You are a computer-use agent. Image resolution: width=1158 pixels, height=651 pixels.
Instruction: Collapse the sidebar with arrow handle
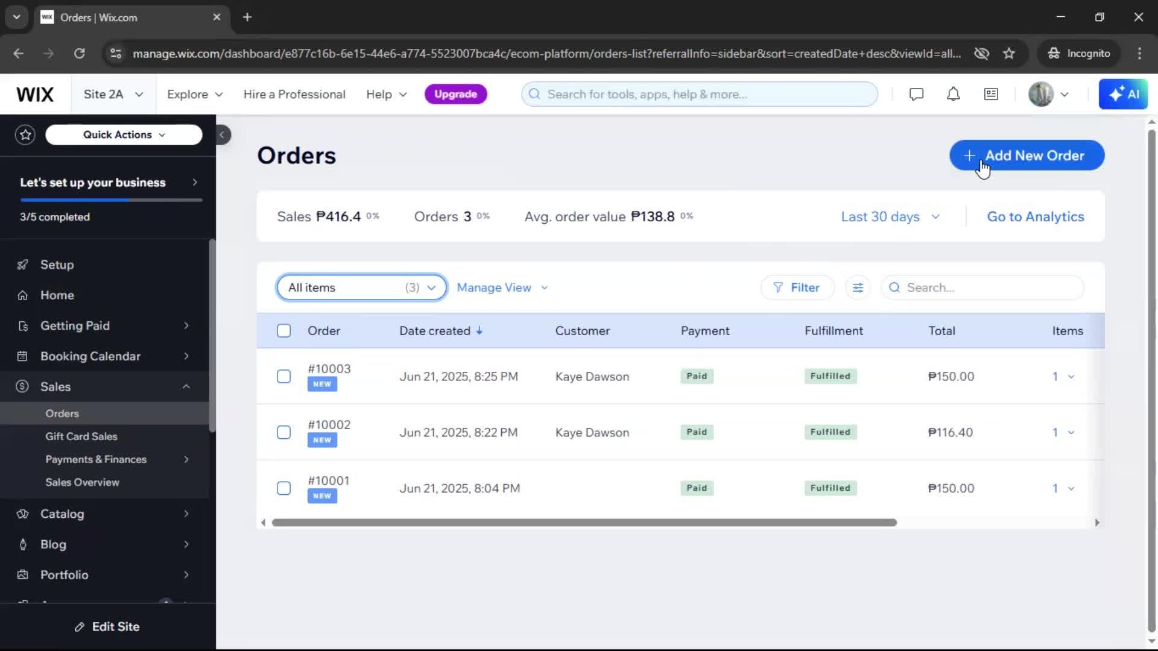222,135
